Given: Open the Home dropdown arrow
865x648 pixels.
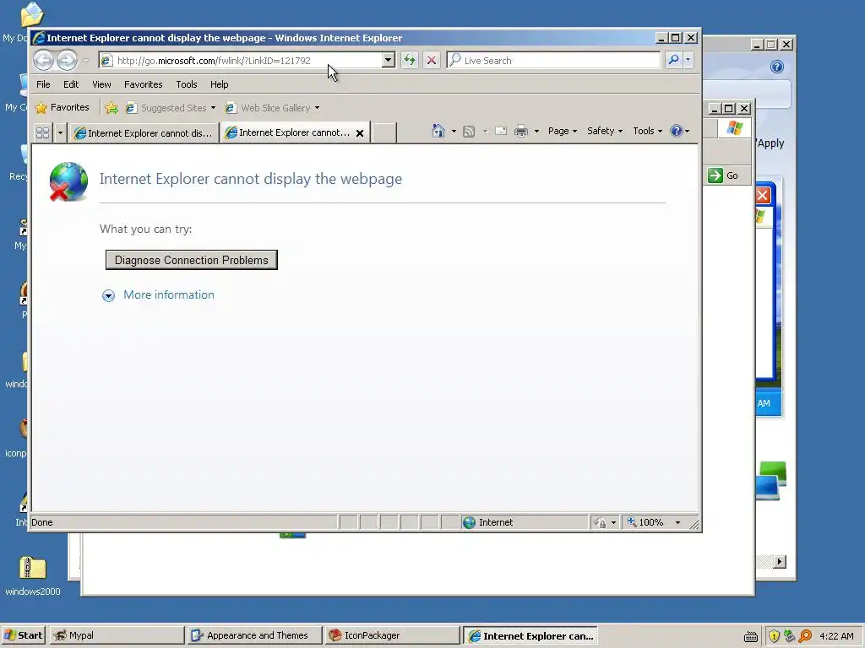Looking at the screenshot, I should coord(454,131).
